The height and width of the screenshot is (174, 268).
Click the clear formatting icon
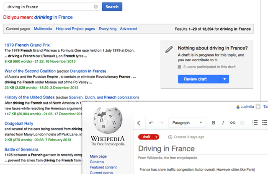pyautogui.click(x=242, y=123)
